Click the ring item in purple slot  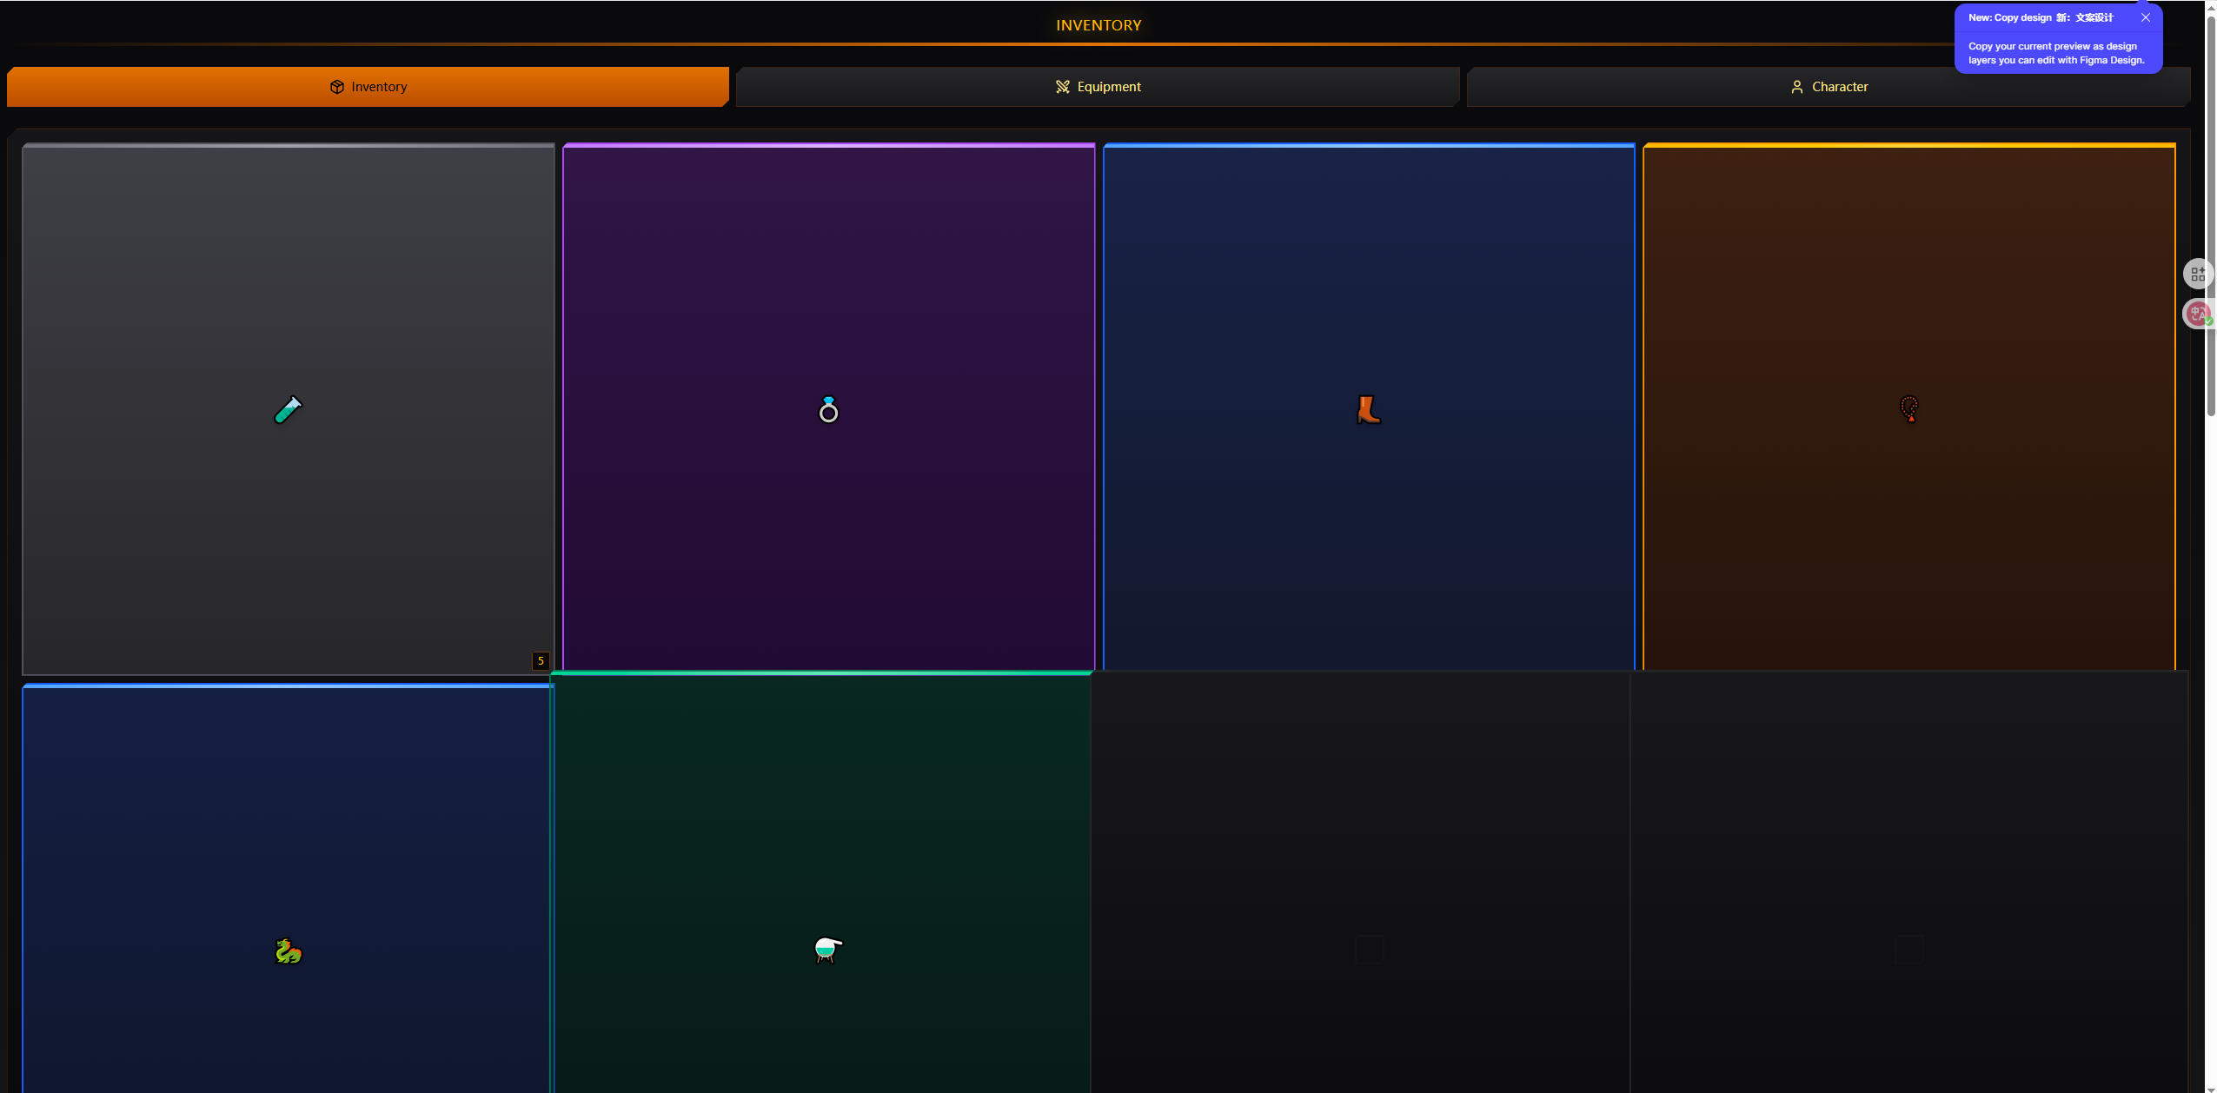828,409
